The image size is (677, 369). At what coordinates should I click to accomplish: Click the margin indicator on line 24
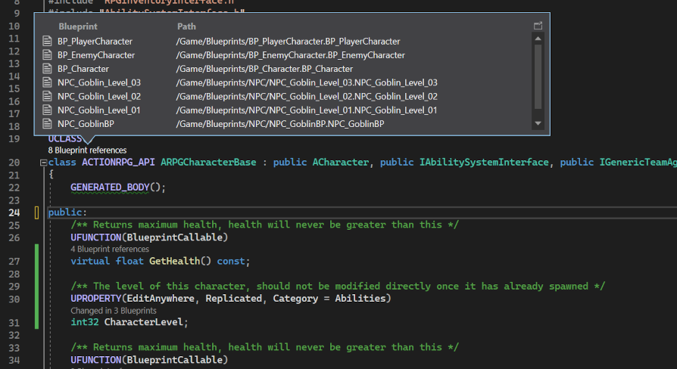pos(36,213)
